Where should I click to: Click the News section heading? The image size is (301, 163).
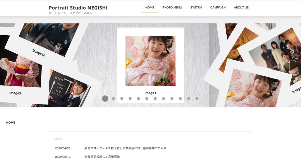[x=58, y=139]
